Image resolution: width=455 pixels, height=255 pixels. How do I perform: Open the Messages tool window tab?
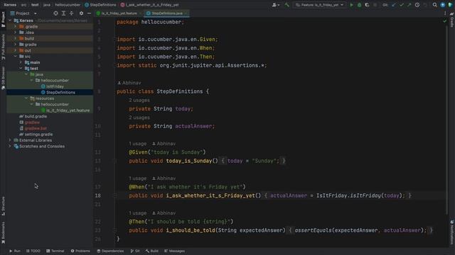(175, 251)
